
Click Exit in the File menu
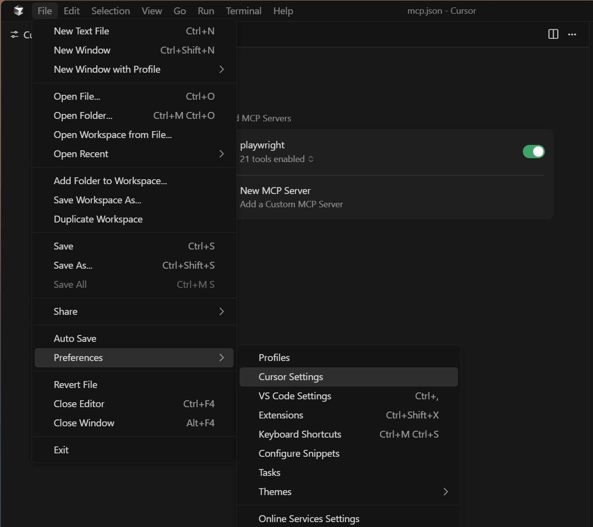click(134, 450)
